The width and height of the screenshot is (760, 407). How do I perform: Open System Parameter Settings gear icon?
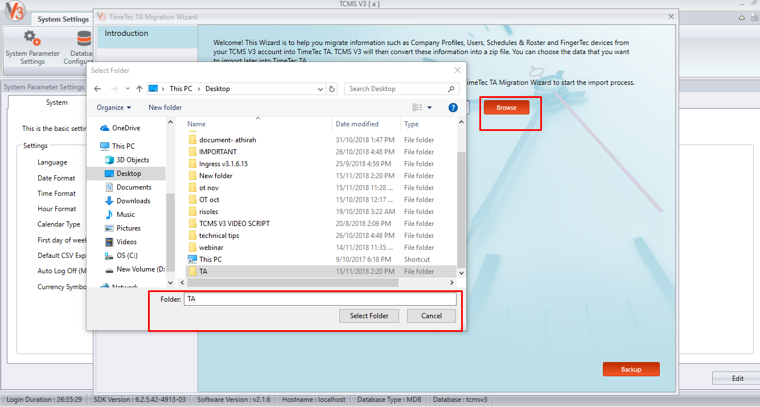[32, 39]
